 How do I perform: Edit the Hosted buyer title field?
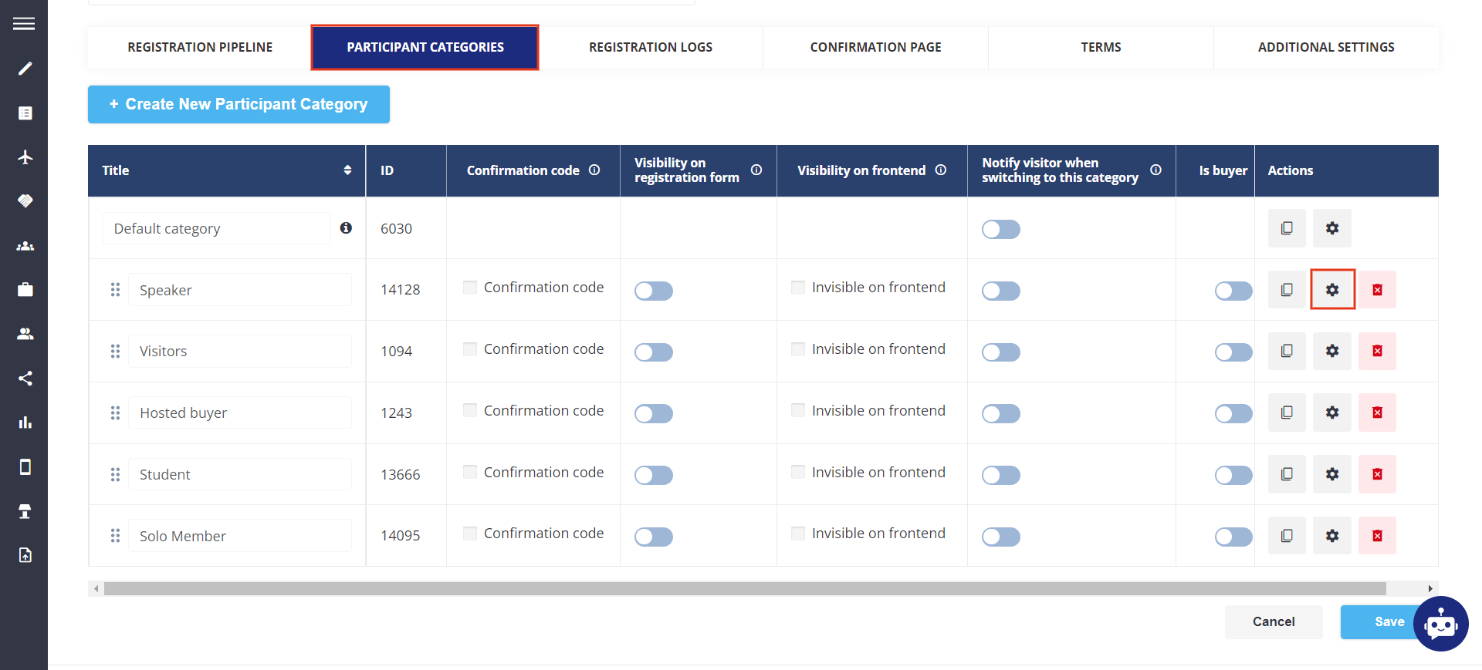240,412
